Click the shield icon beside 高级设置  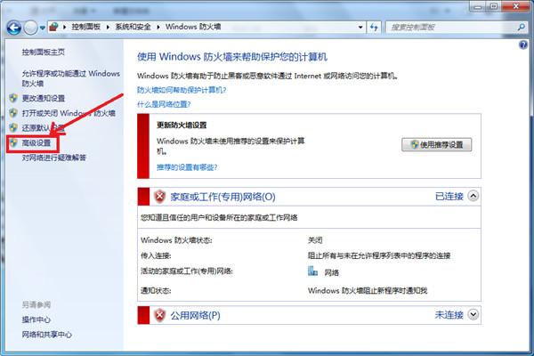click(13, 142)
